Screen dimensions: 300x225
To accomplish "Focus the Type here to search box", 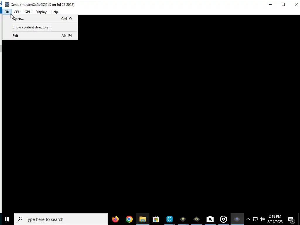I will click(61, 219).
